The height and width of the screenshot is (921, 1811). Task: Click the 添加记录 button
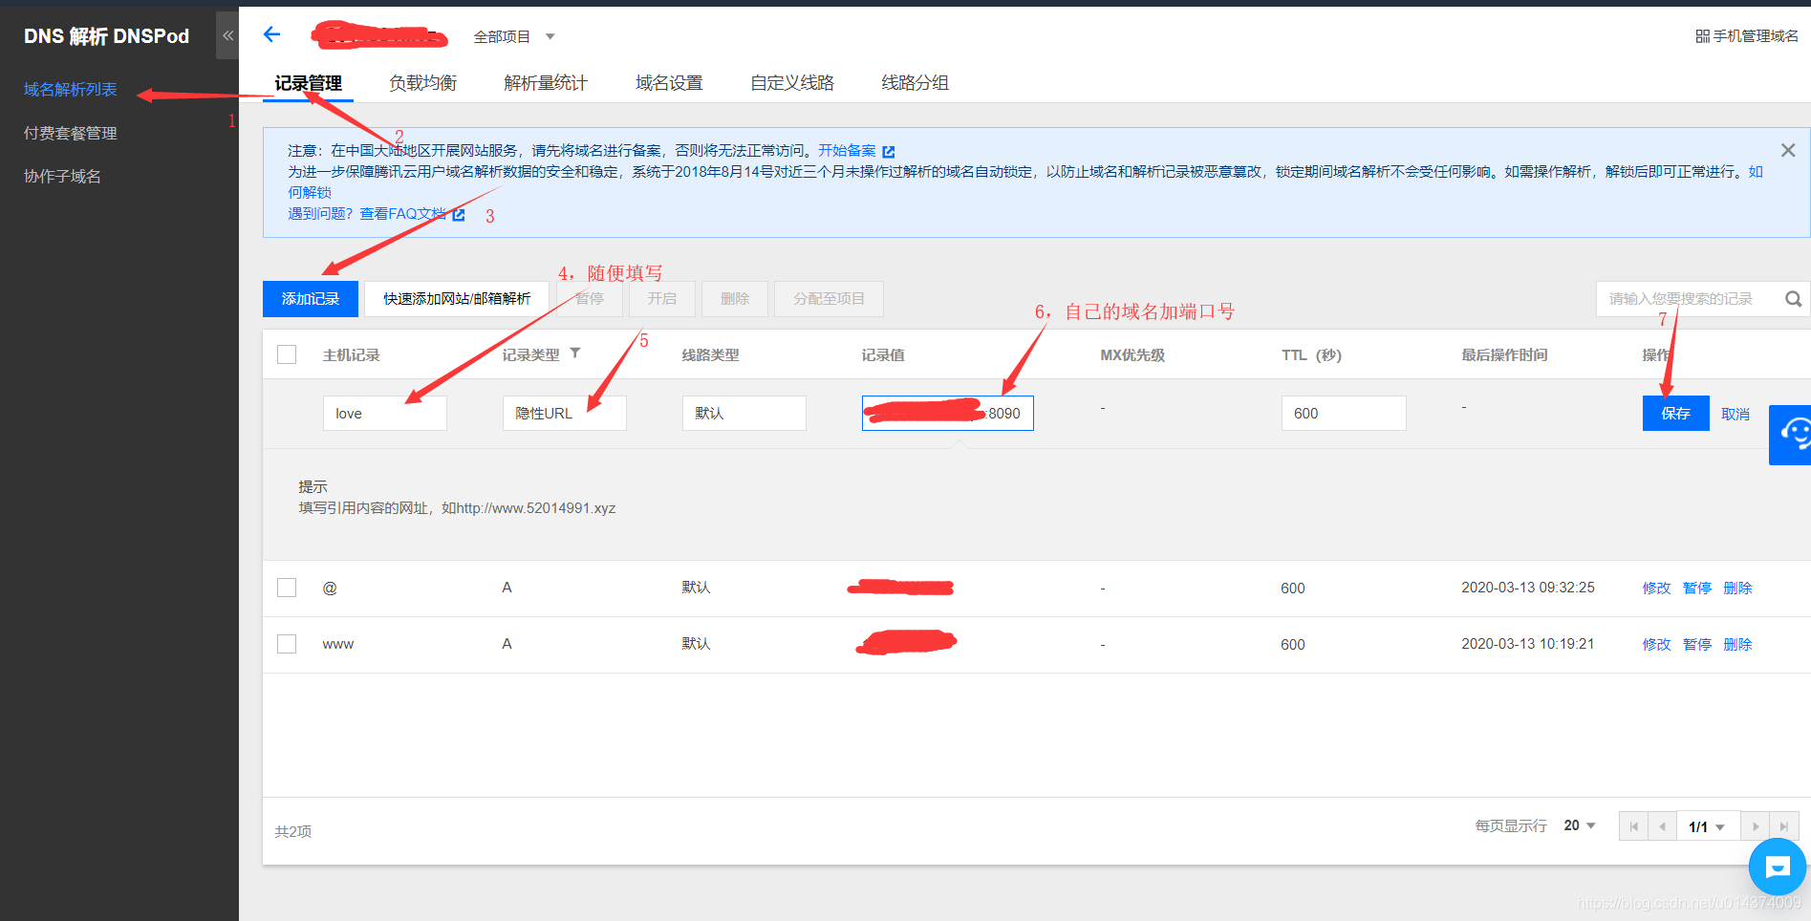311,299
